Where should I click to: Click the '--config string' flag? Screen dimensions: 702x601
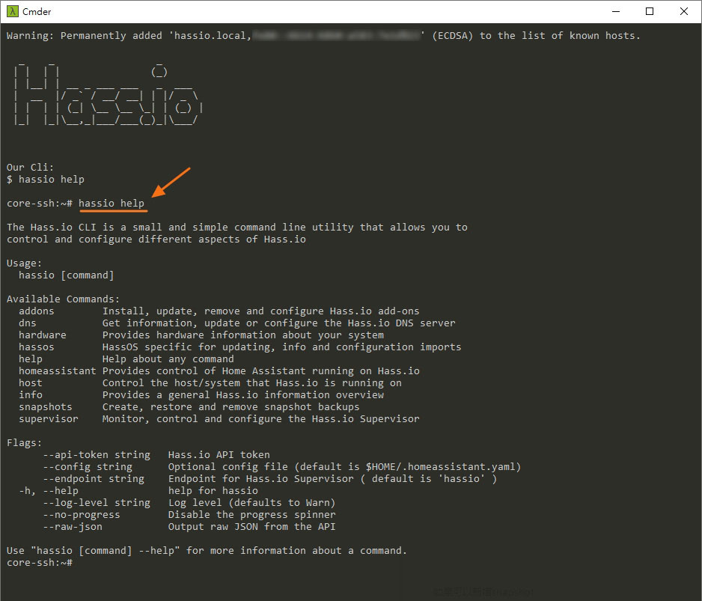(x=88, y=466)
